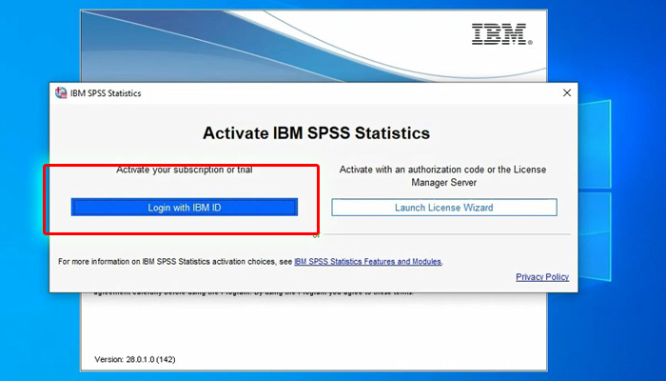
Task: Click the 'Version: 28.0.1.0 (142)' text
Action: [x=135, y=359]
